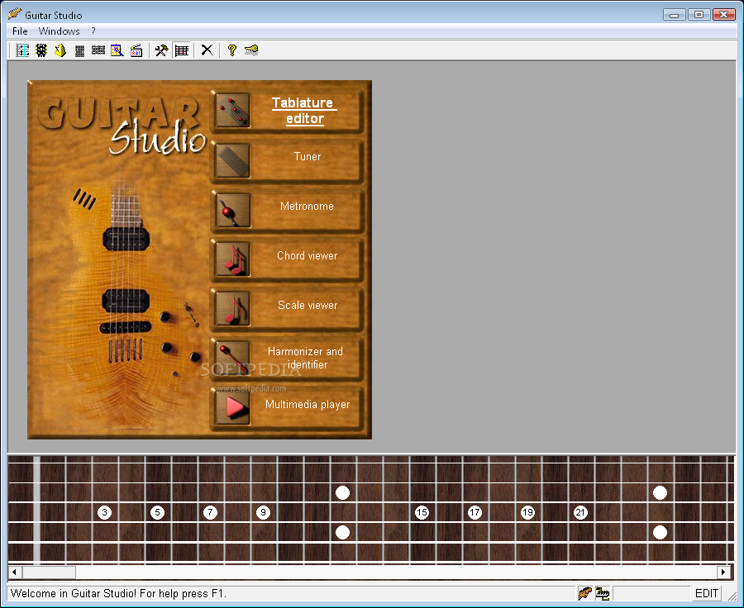Click the Harmonizer red pin icon

[233, 358]
